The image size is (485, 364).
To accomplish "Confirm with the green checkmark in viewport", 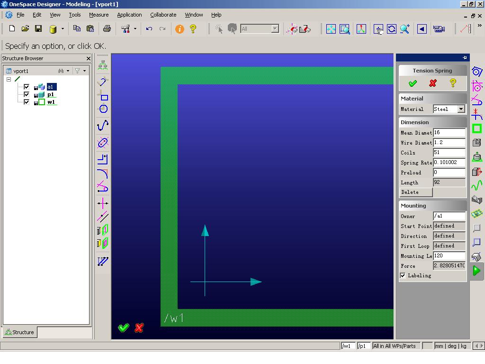I will (x=124, y=328).
